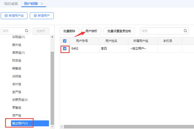Click the search icon in right 定位 box
The height and width of the screenshot is (129, 194).
click(185, 31)
